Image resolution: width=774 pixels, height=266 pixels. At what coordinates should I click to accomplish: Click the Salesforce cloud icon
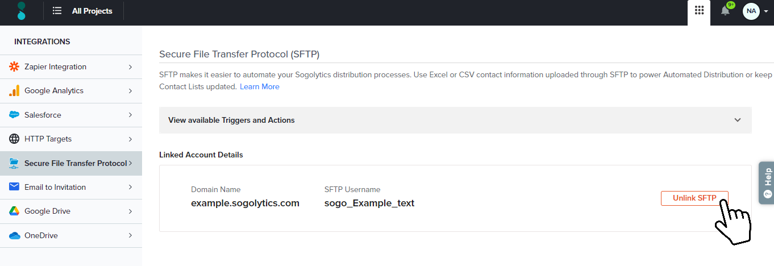pyautogui.click(x=14, y=115)
